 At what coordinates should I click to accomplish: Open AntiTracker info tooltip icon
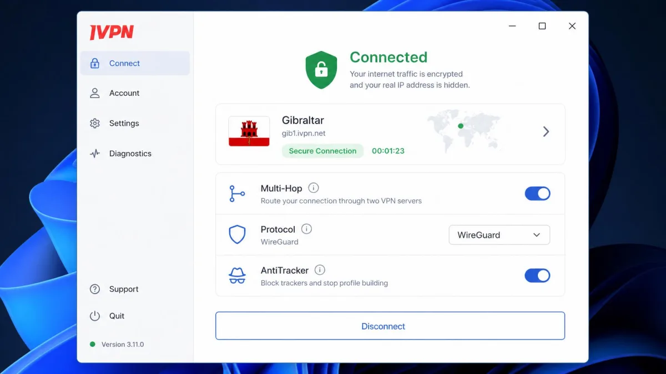coord(320,270)
